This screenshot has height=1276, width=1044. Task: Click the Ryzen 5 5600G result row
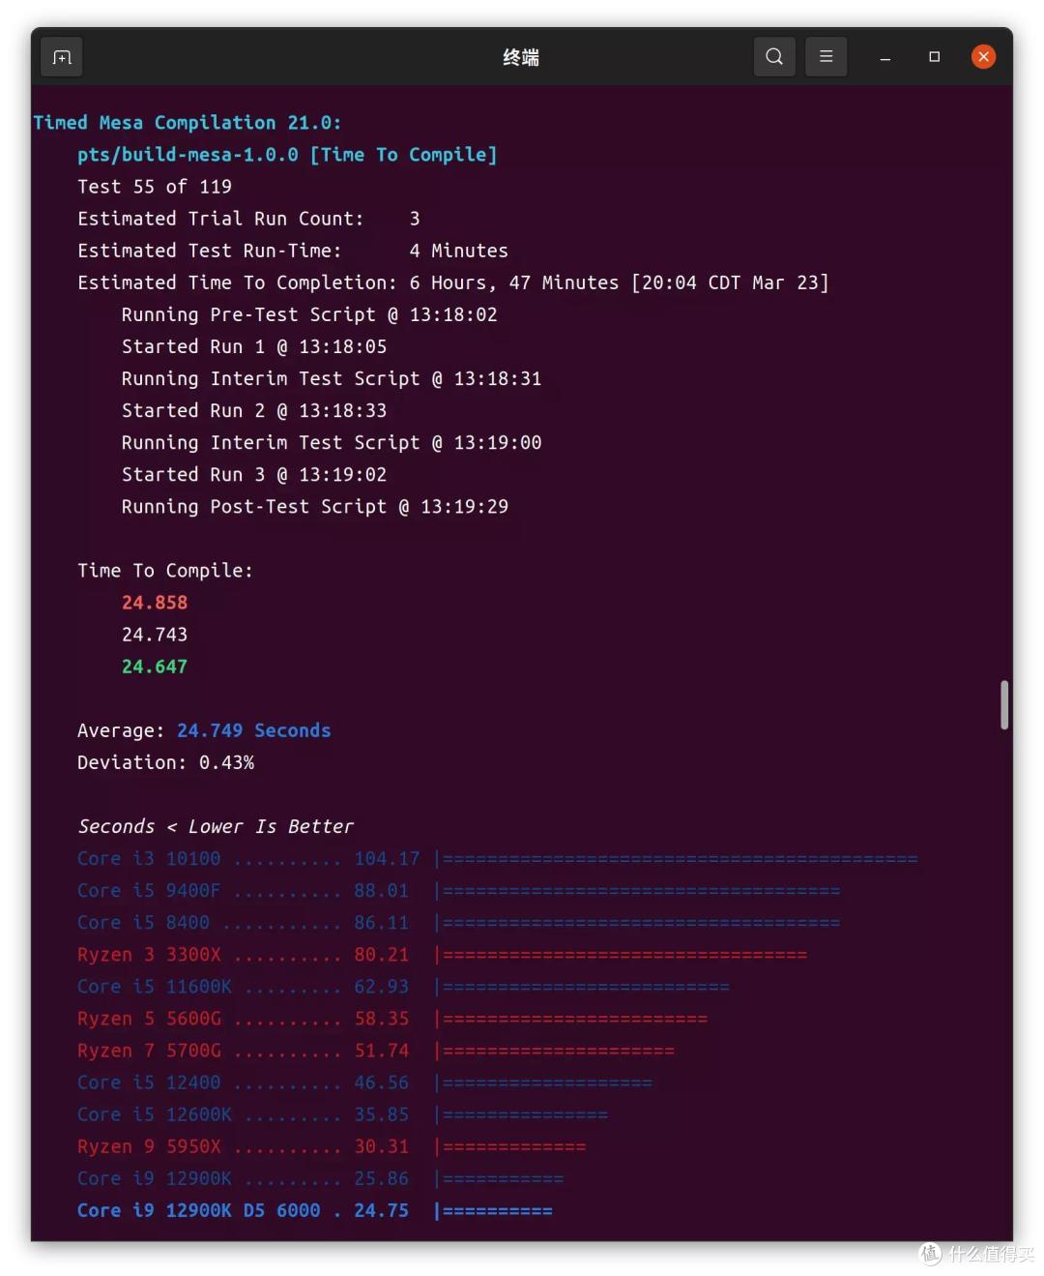coord(392,1018)
